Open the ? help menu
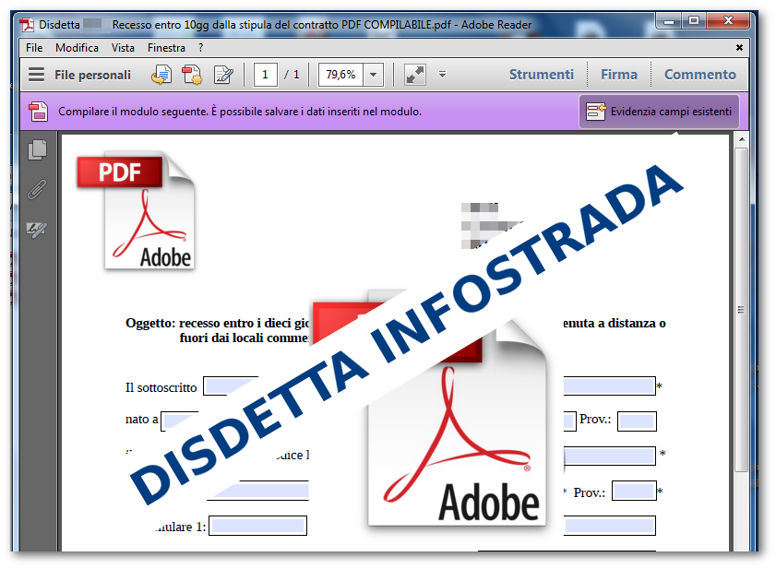 click(x=200, y=48)
